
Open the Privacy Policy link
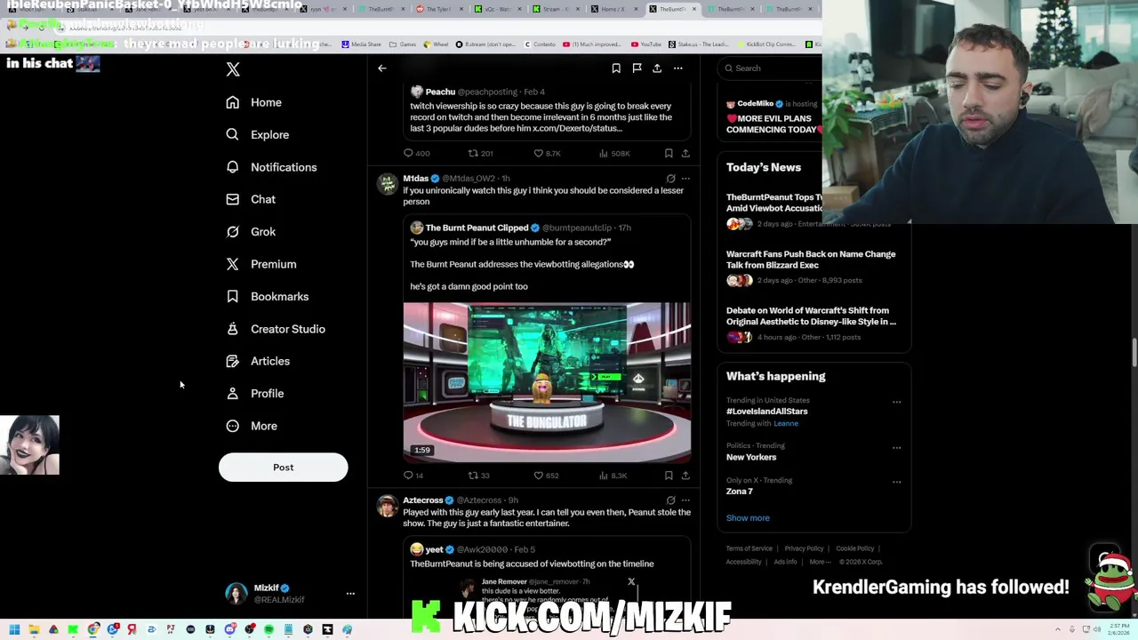coord(804,548)
